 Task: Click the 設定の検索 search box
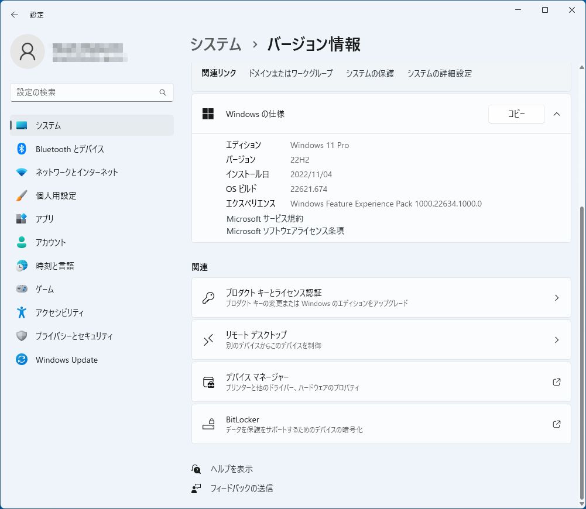pos(85,92)
